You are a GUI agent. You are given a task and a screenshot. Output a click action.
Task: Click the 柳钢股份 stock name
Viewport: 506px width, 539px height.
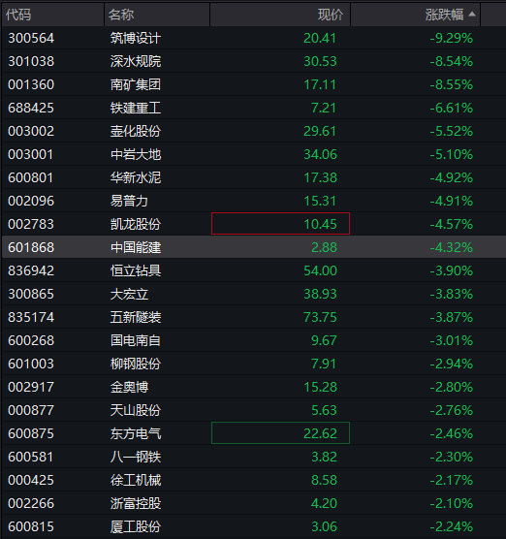coord(136,364)
